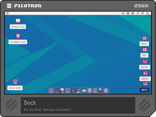Image resolution: width=156 pixels, height=117 pixels.
Task: Click the Picotron logo in the frame header
Action: pyautogui.click(x=9, y=6)
